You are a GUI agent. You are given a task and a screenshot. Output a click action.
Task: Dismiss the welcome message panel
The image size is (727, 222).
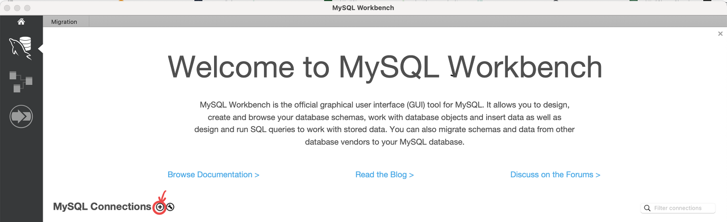point(720,34)
